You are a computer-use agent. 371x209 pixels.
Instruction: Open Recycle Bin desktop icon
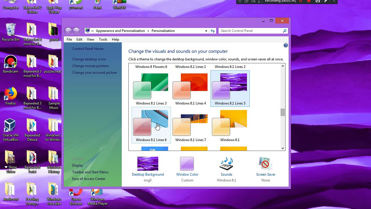click(x=11, y=32)
